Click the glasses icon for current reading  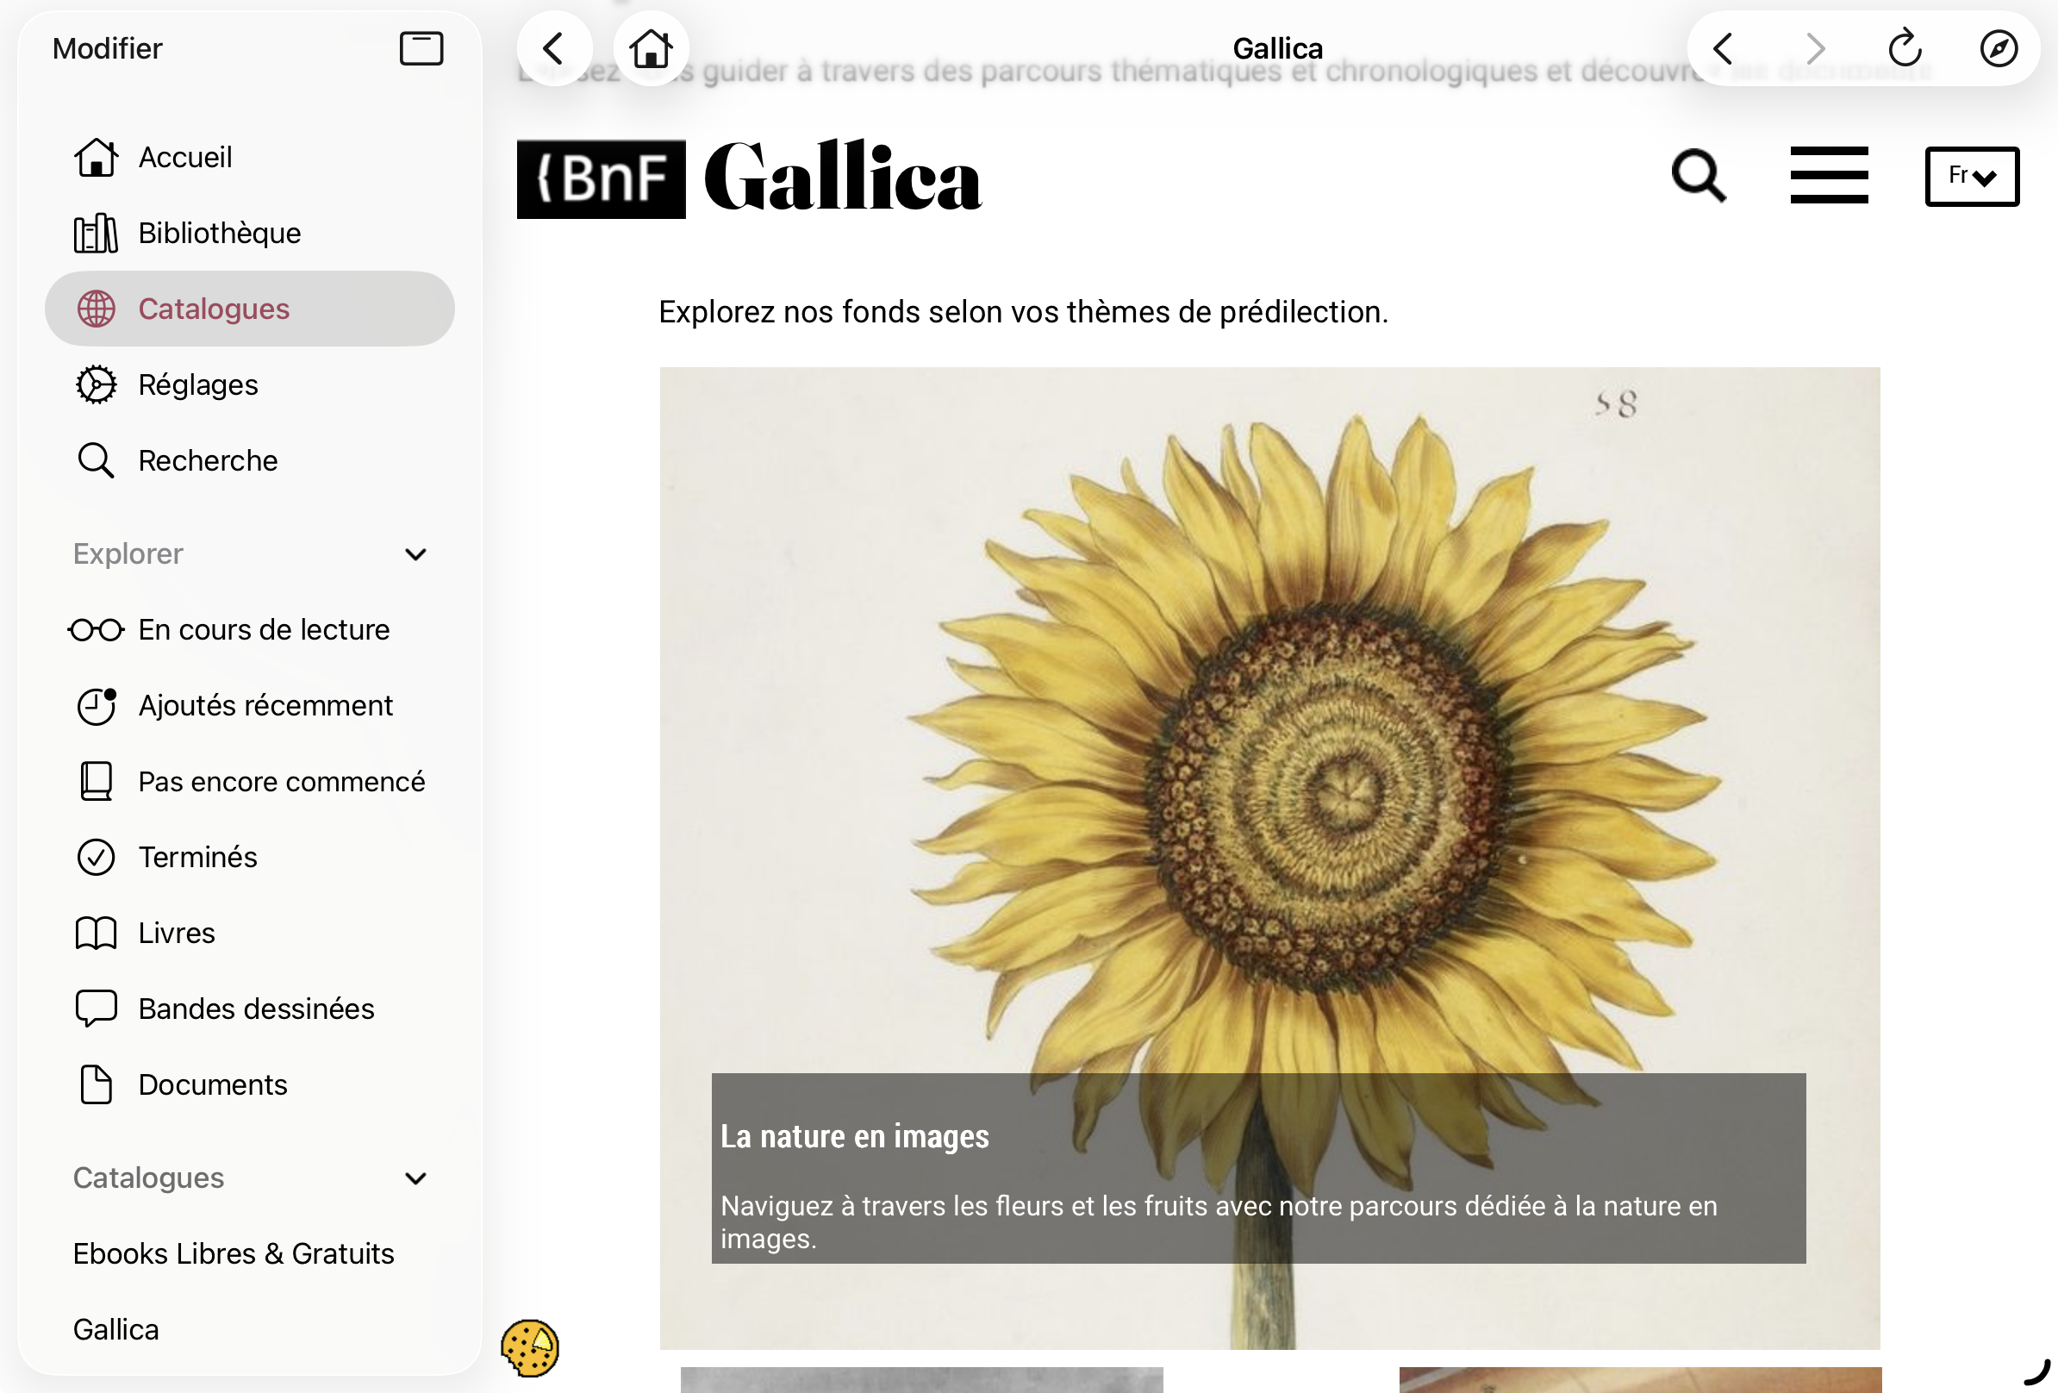tap(96, 629)
